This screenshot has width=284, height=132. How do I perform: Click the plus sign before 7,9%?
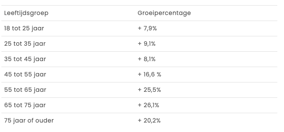[x=139, y=29]
